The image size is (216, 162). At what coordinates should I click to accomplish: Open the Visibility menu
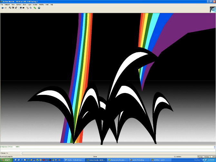(x=41, y=5)
